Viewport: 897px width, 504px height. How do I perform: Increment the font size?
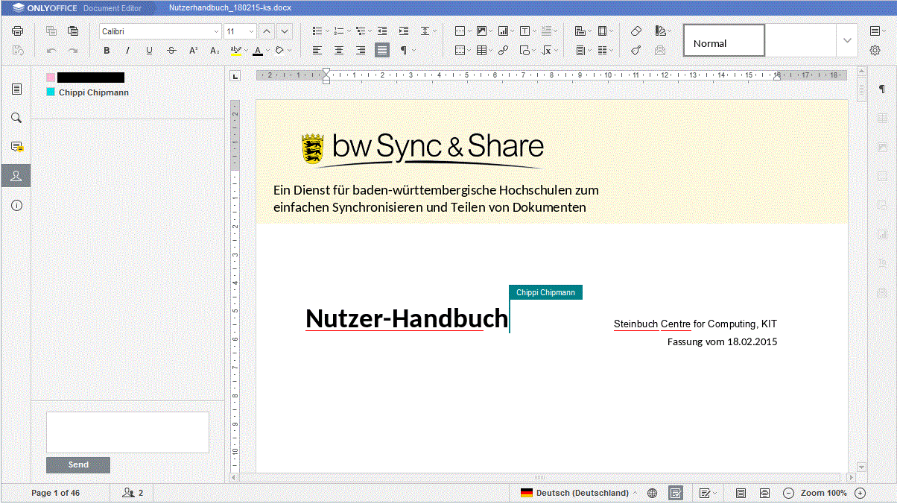click(267, 31)
